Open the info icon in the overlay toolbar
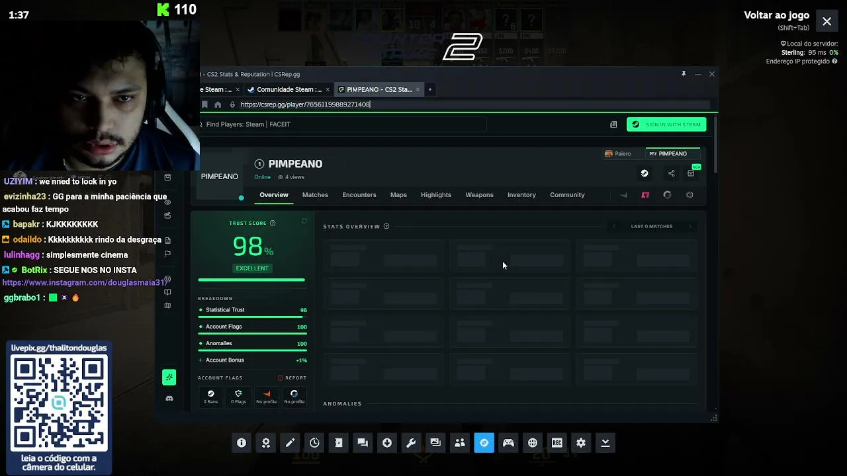847x476 pixels. pyautogui.click(x=242, y=443)
